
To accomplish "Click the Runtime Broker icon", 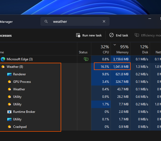I will point(9,112).
